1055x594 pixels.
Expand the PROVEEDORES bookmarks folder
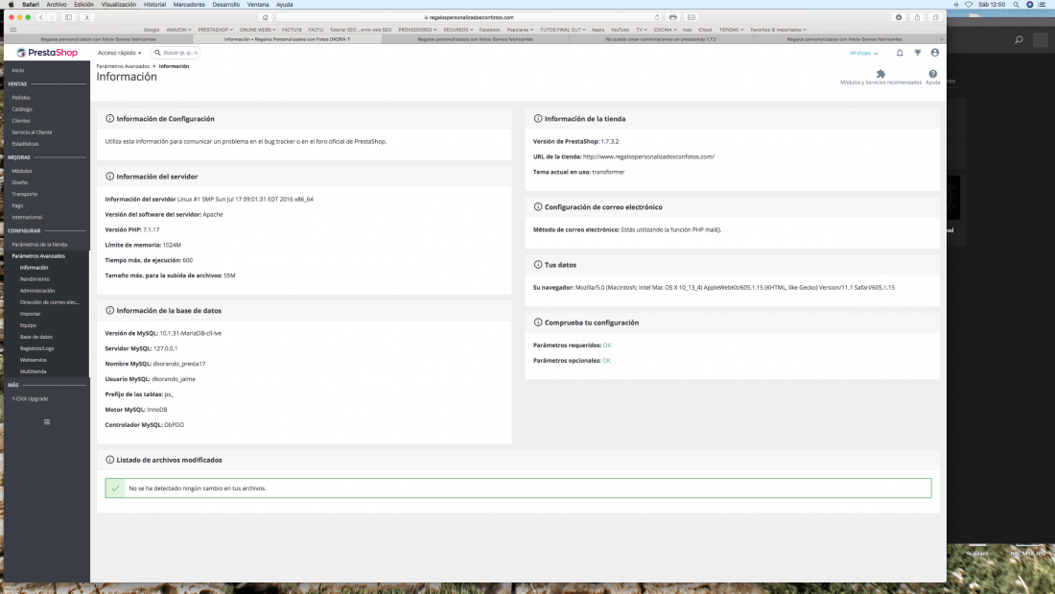point(417,30)
